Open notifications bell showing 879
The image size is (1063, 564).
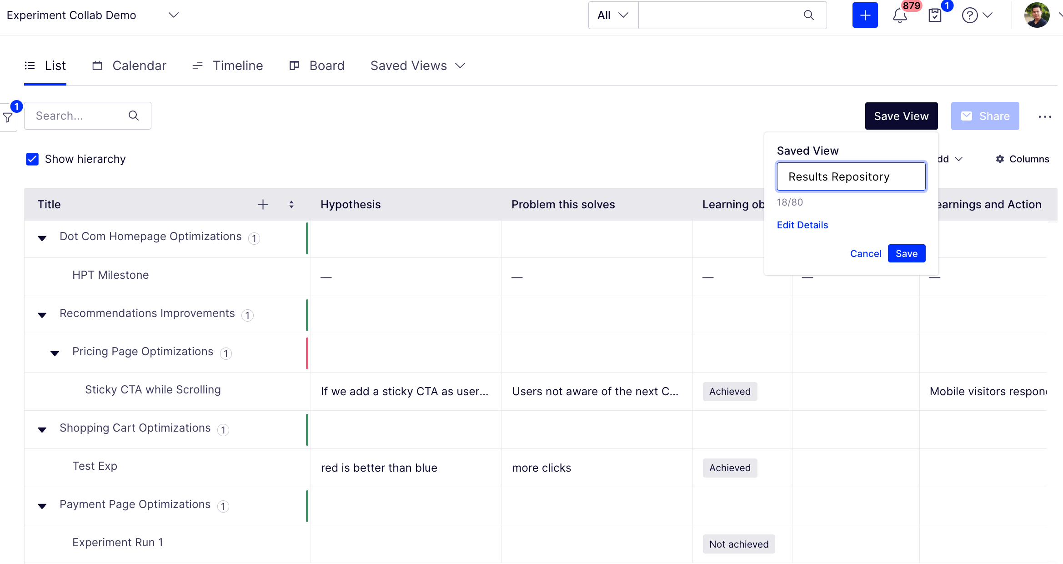click(900, 15)
